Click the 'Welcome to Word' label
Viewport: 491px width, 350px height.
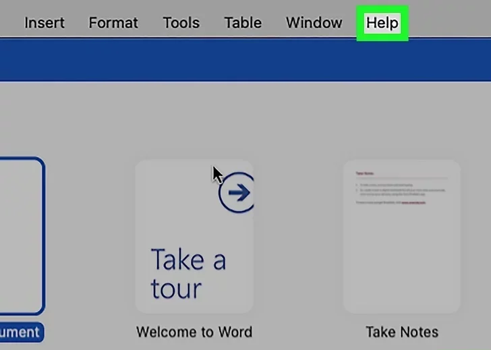coord(194,332)
